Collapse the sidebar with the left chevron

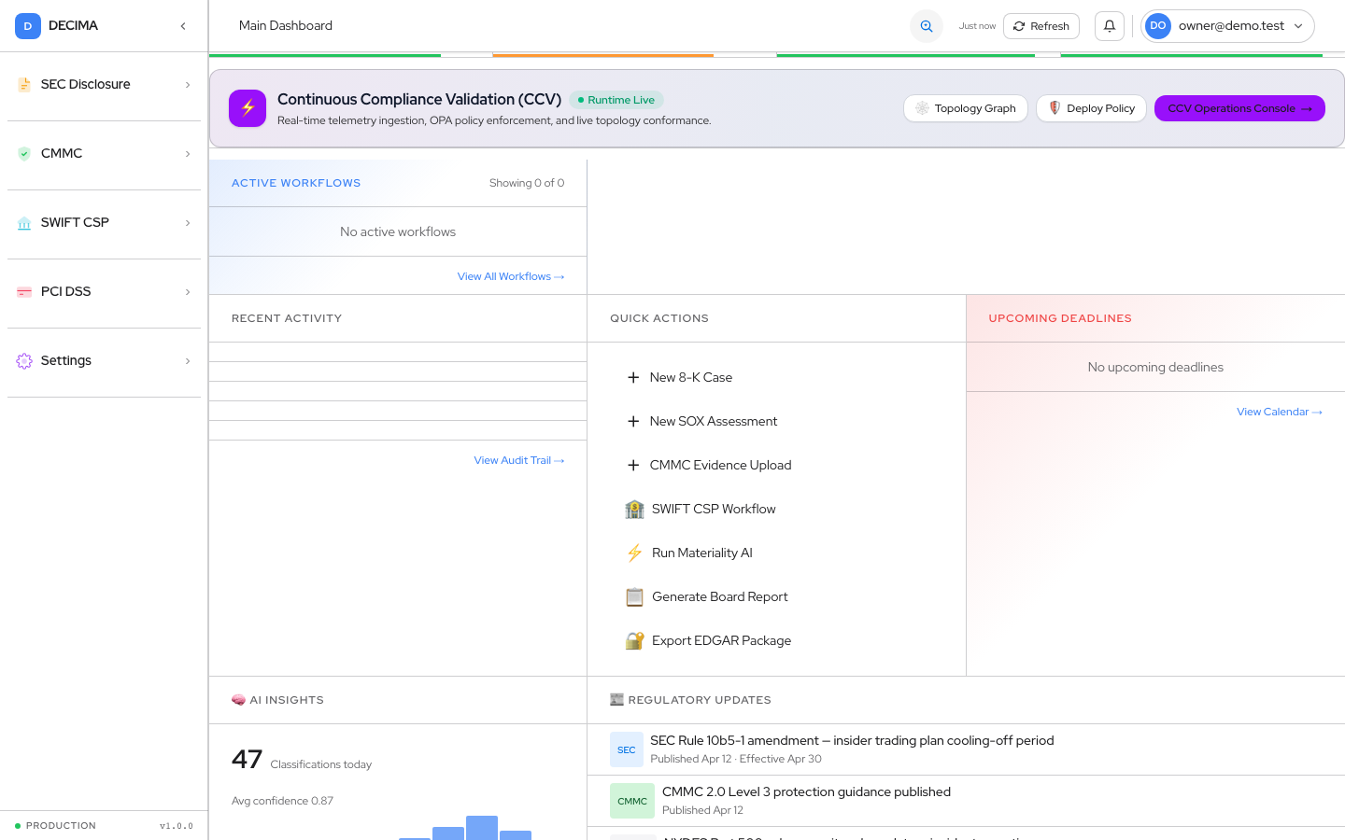point(183,26)
